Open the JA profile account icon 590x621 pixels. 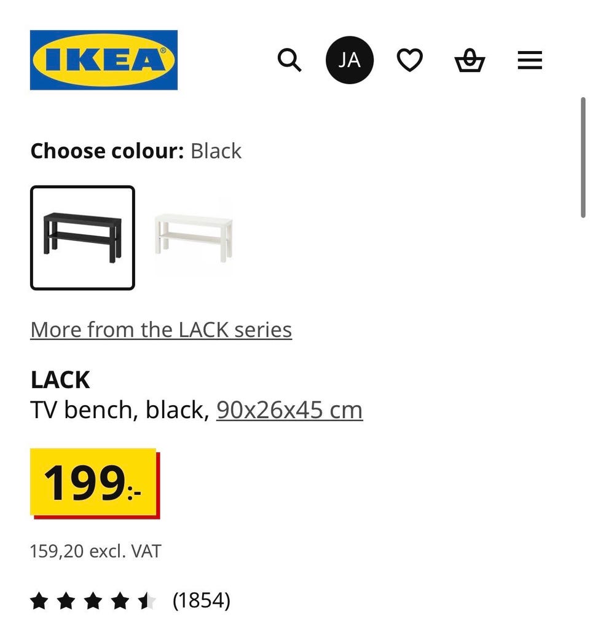(349, 60)
